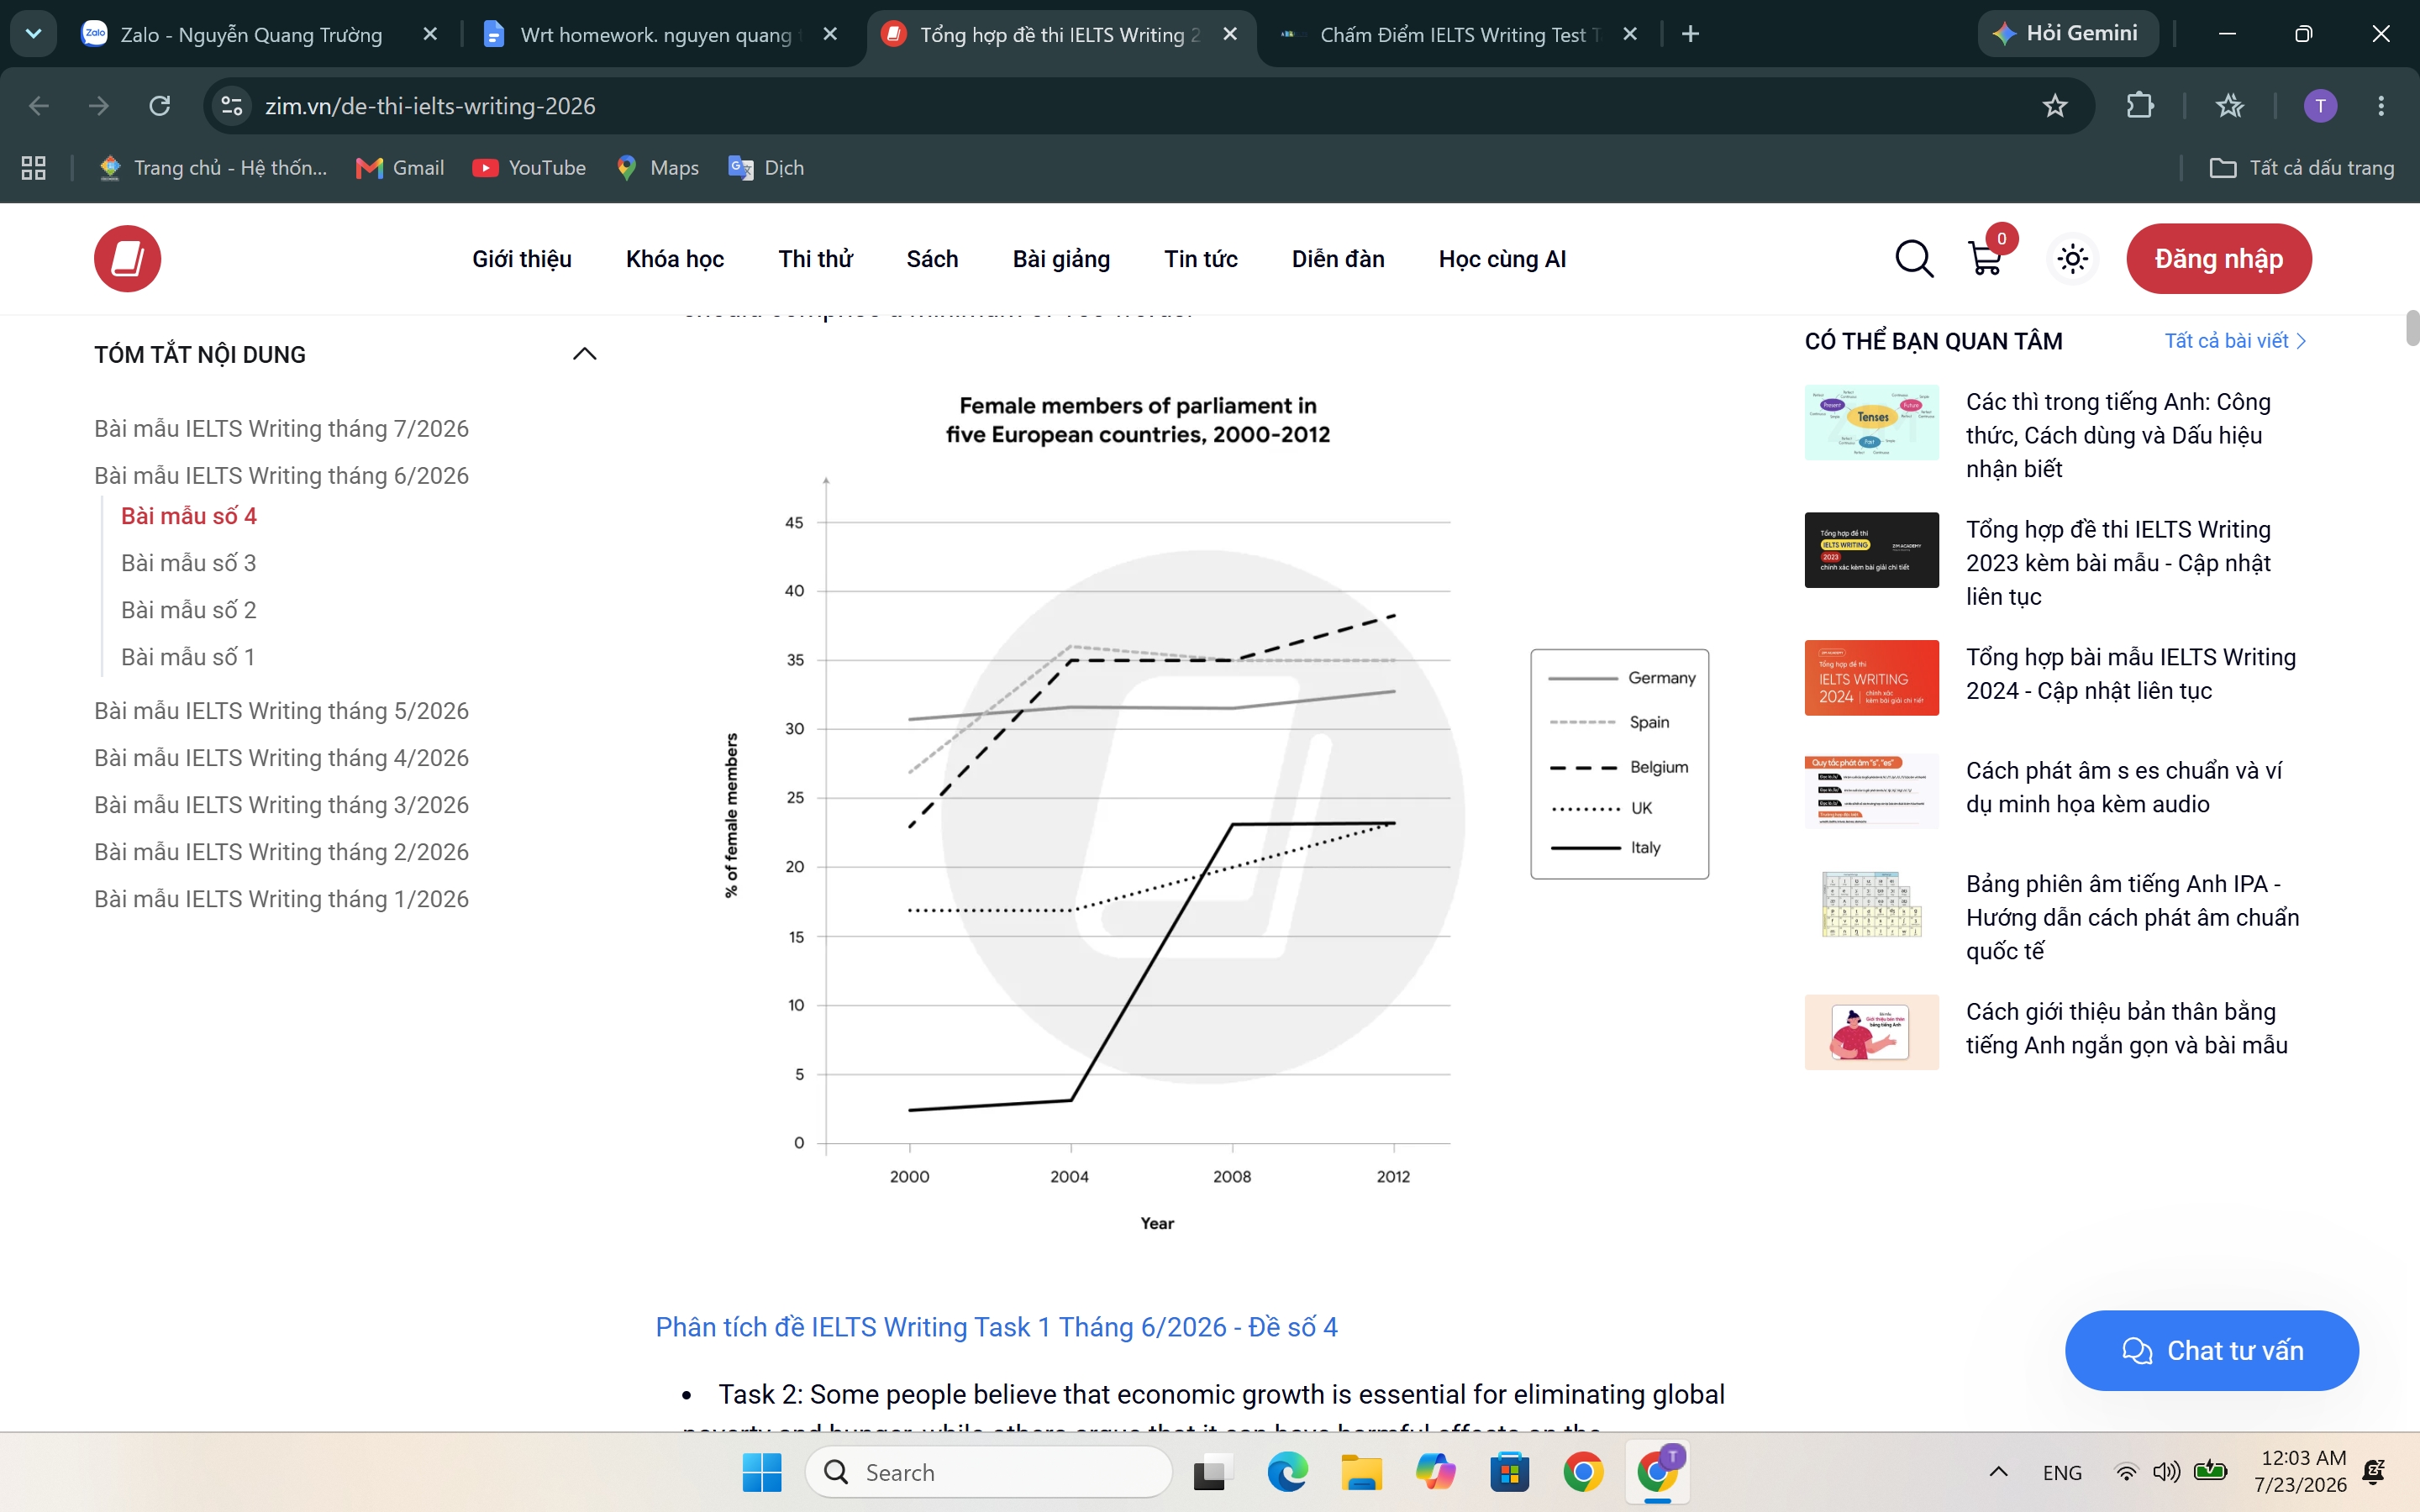2420x1512 pixels.
Task: Open the site search magnifier icon
Action: pyautogui.click(x=1914, y=259)
